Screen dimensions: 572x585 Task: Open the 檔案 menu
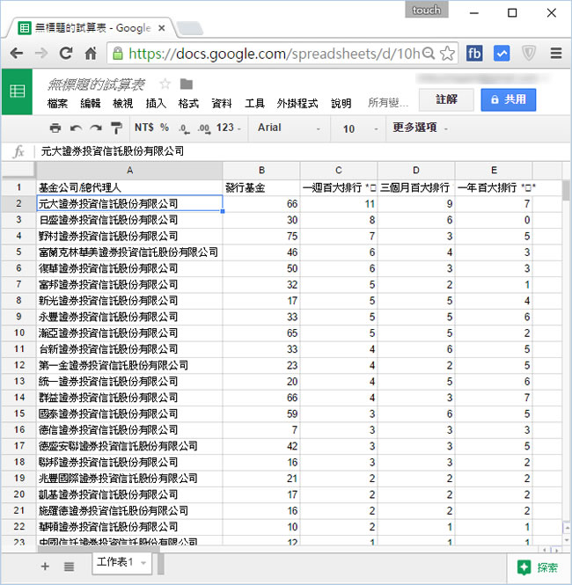(x=58, y=103)
